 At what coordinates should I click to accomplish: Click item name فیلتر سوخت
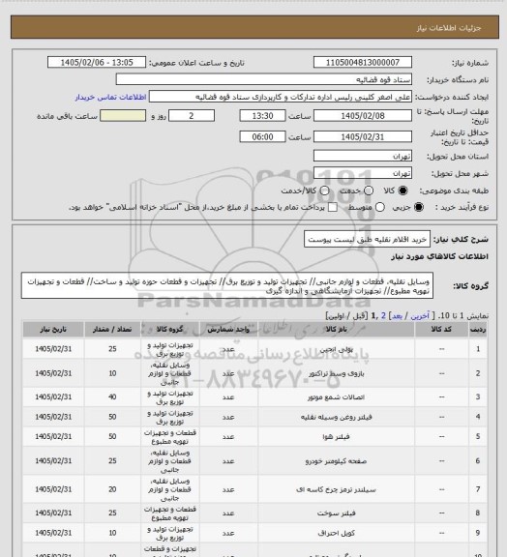336,513
